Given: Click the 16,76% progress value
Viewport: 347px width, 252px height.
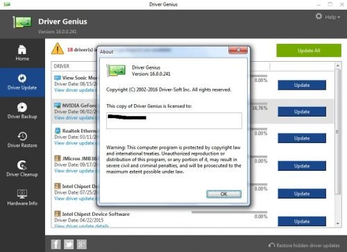Looking at the screenshot, I should (260, 108).
